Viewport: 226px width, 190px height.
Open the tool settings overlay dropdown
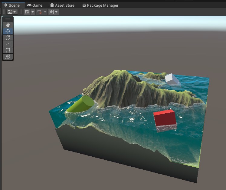click(x=12, y=12)
